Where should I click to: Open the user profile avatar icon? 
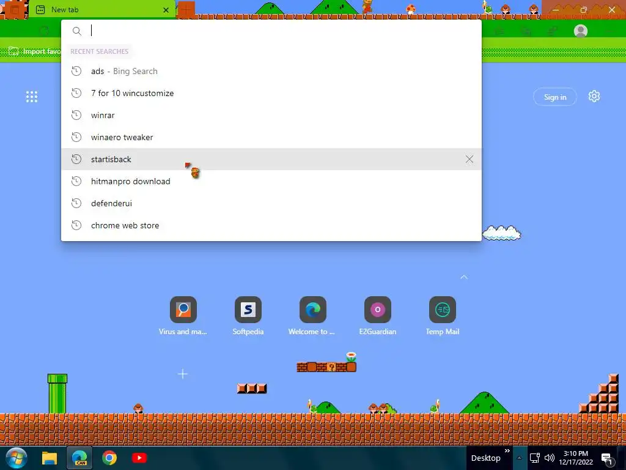pyautogui.click(x=581, y=31)
